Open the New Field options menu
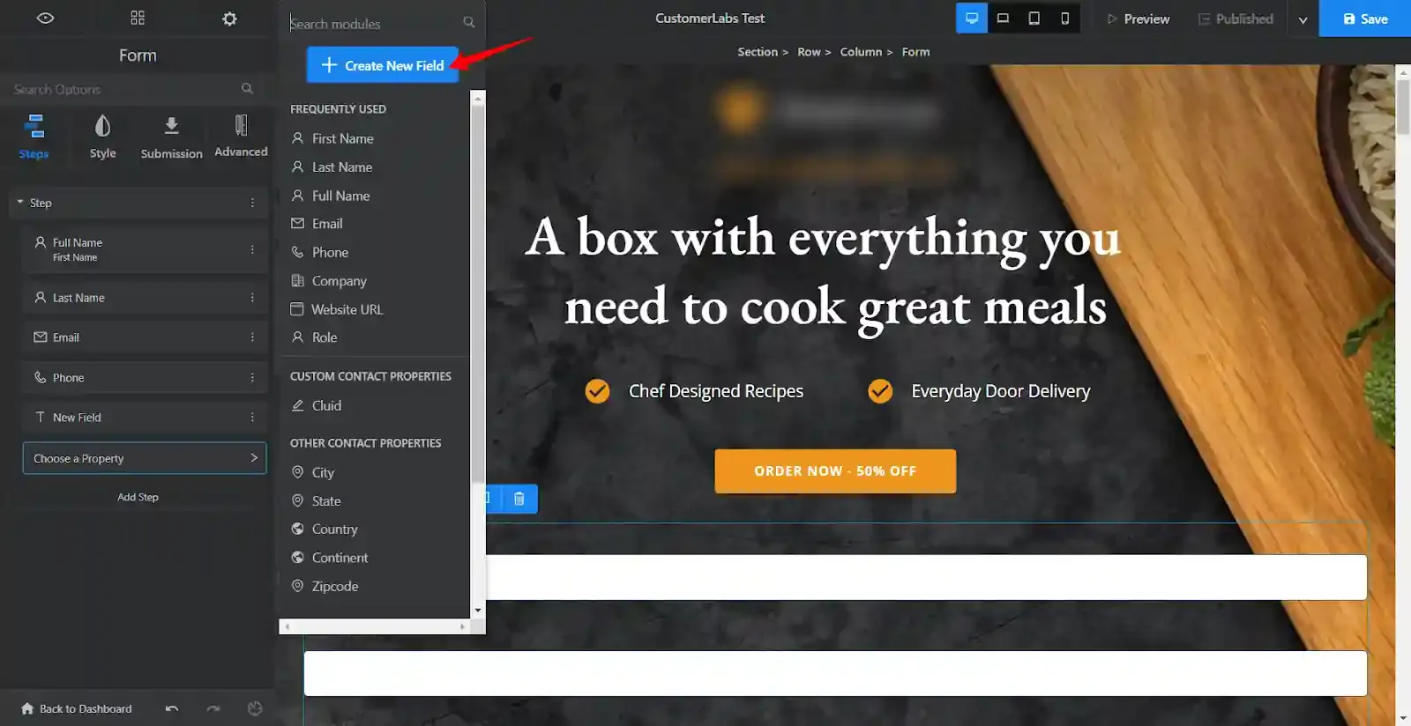Screen dimensions: 1411x726 tap(252, 418)
